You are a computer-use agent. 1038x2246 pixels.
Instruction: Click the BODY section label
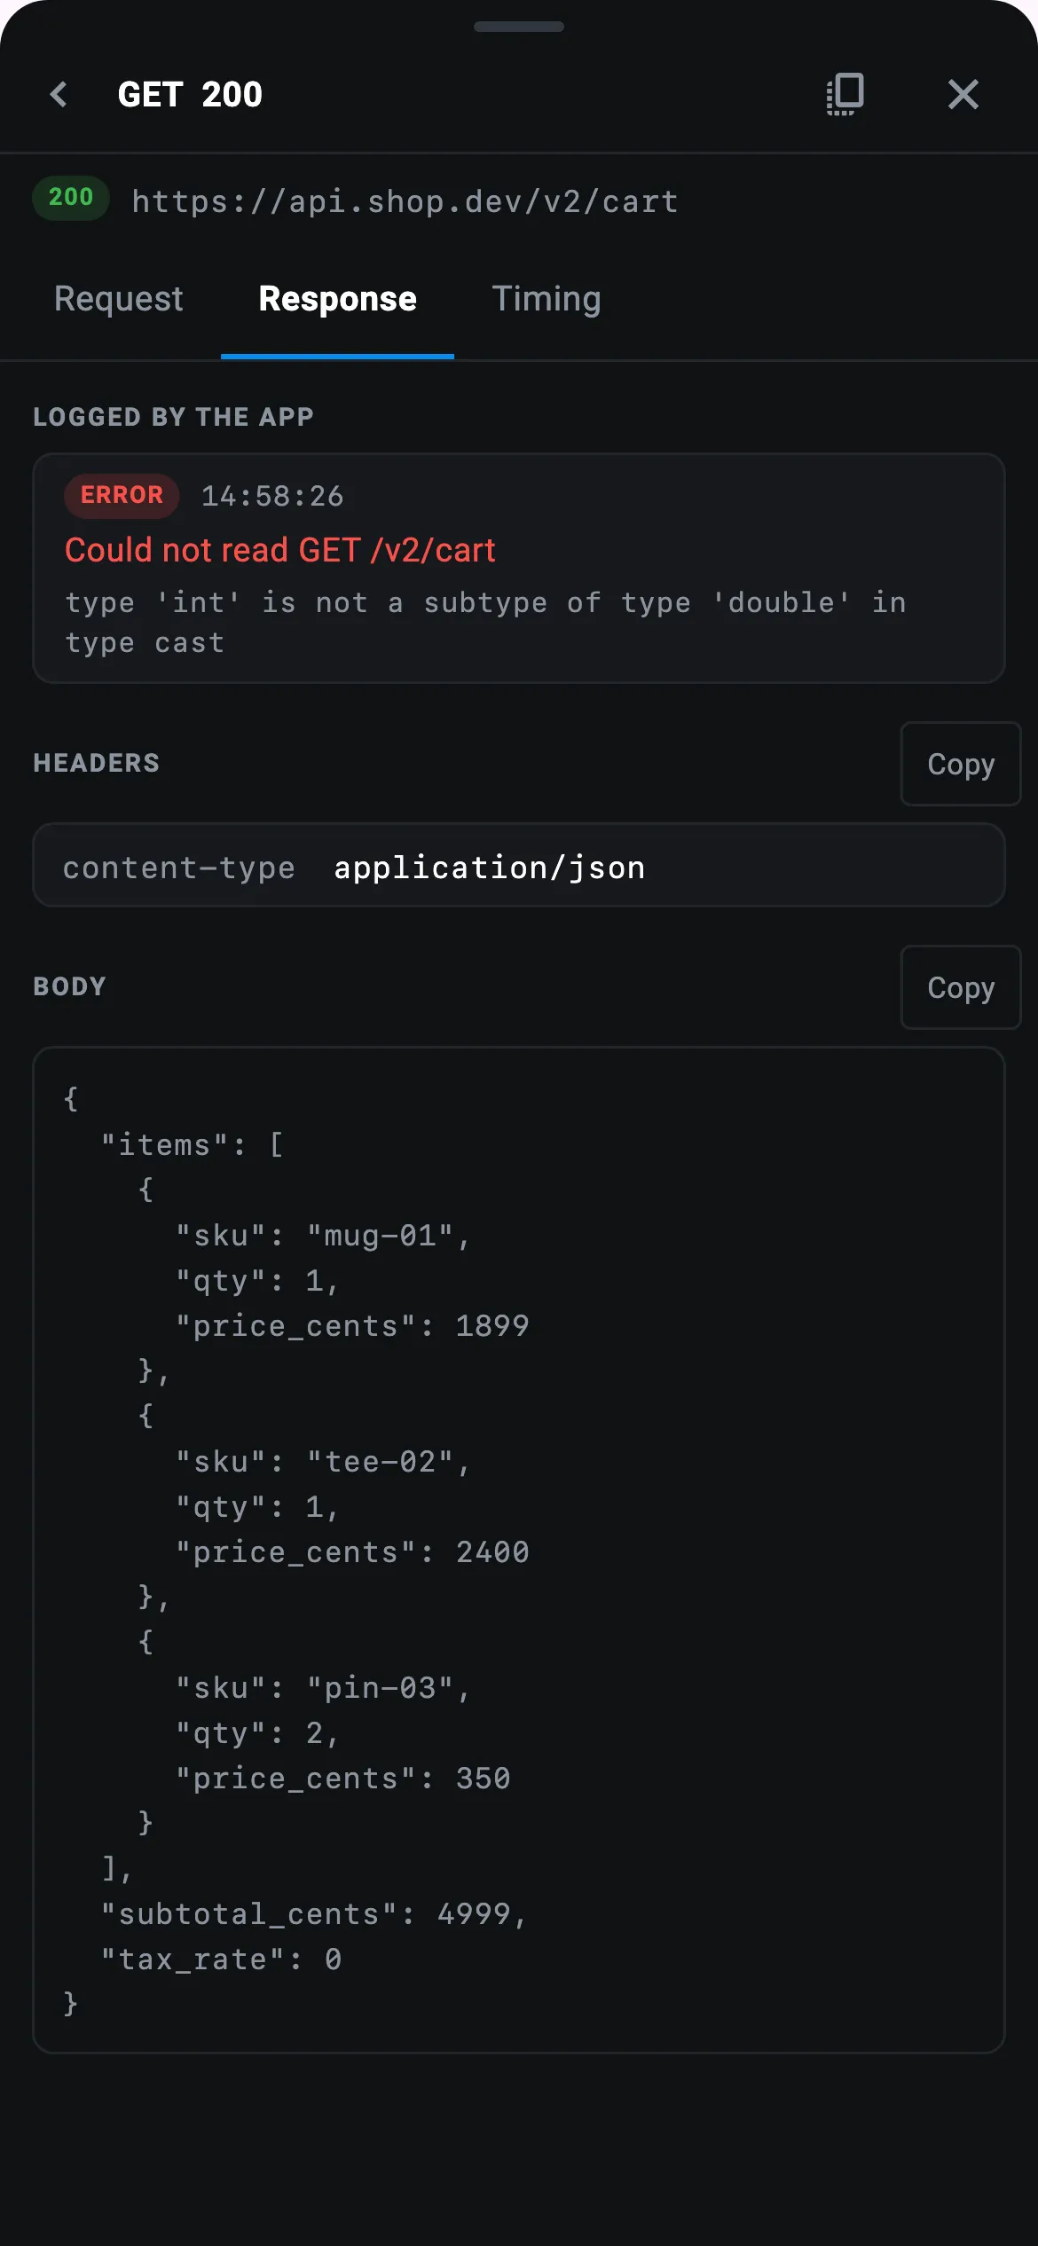point(70,986)
